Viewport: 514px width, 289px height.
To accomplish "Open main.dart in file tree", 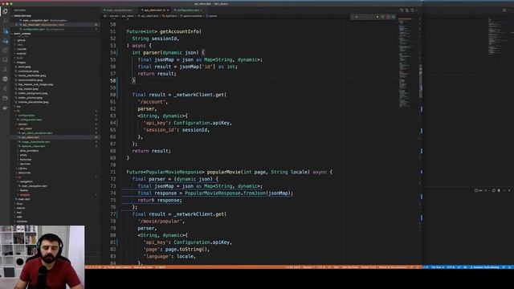I will pos(23,199).
